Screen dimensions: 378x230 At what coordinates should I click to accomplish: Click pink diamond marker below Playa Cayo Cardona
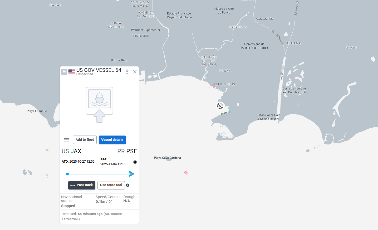186,173
